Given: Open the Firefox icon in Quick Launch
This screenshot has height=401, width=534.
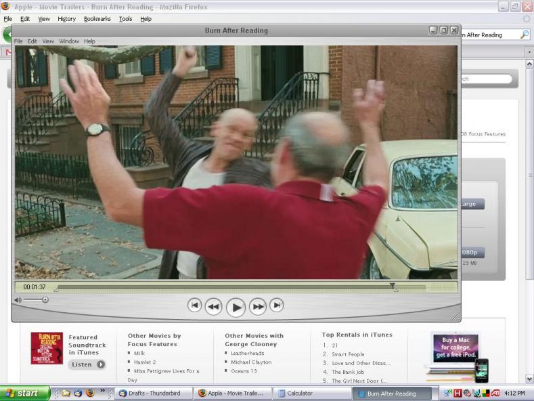Looking at the screenshot, I should coord(89,393).
